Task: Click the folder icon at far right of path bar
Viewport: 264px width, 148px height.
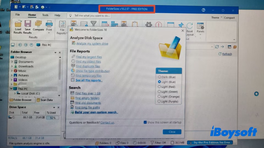Action: pyautogui.click(x=235, y=47)
